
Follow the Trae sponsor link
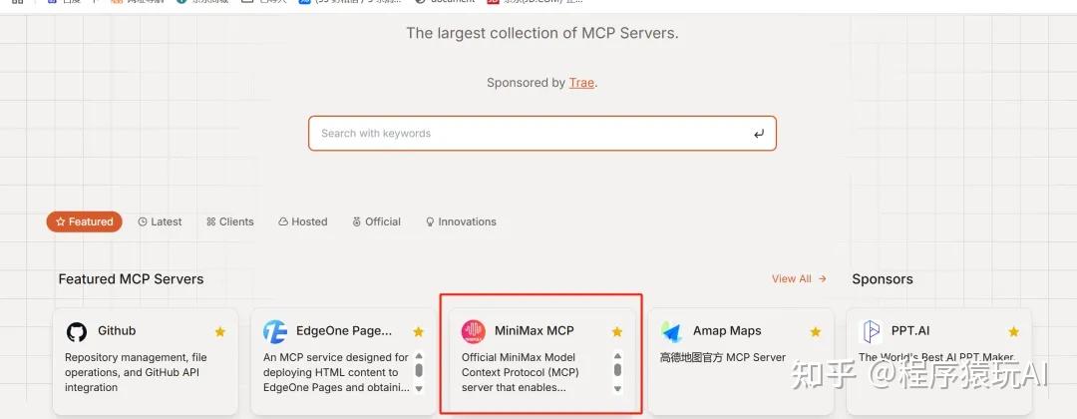coord(581,83)
